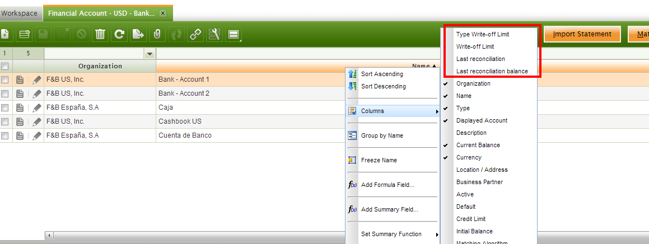Viewport: 649px width, 244px height.
Task: Choose Add Summary Field option
Action: (x=393, y=209)
